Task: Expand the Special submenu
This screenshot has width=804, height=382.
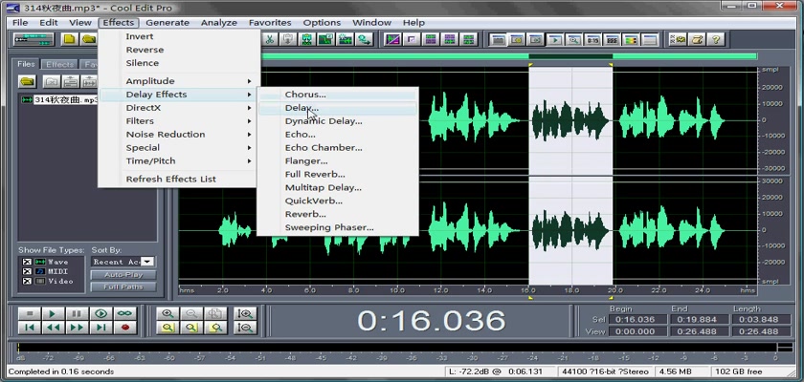Action: click(x=177, y=147)
